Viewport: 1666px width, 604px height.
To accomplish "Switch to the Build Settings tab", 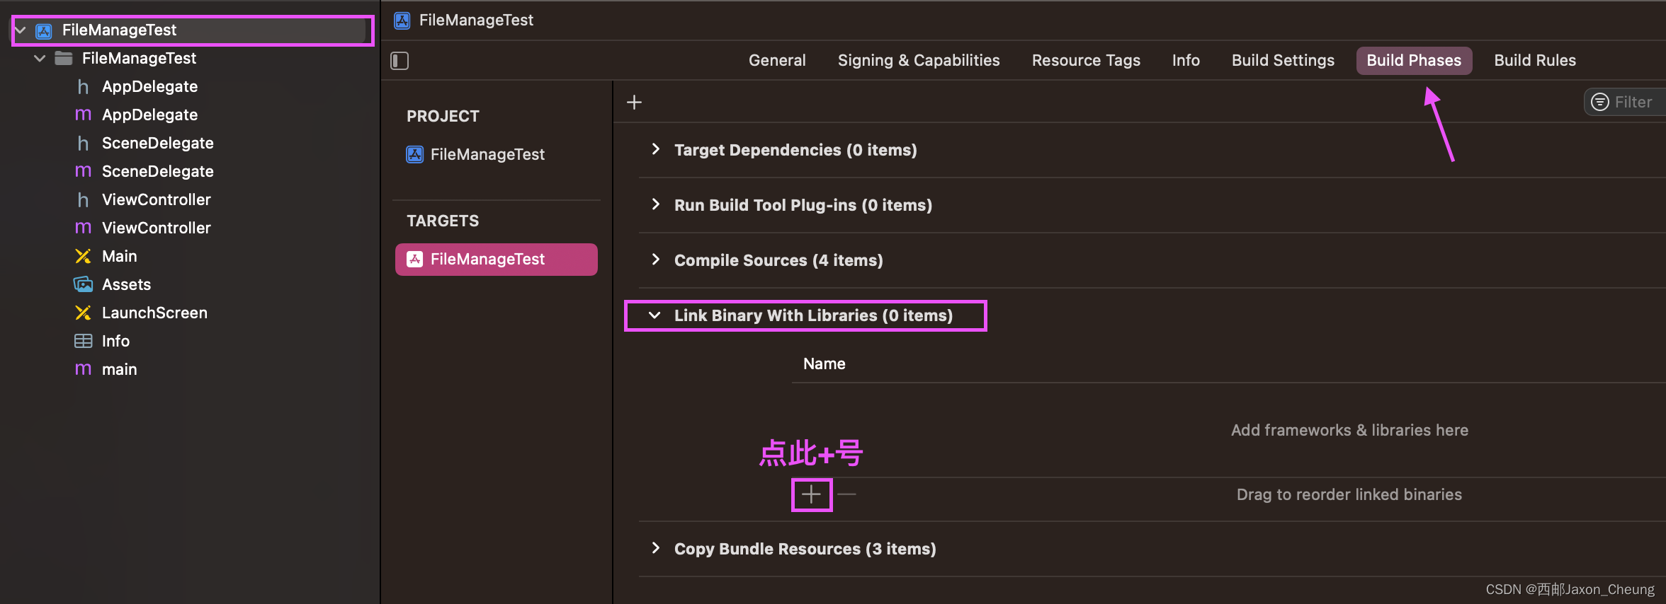I will 1283,61.
